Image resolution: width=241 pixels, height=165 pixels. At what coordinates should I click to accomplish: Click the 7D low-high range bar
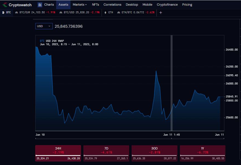tap(106, 155)
